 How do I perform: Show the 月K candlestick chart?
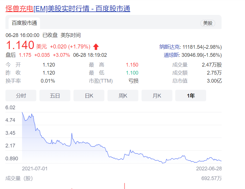pyautogui.click(x=157, y=96)
